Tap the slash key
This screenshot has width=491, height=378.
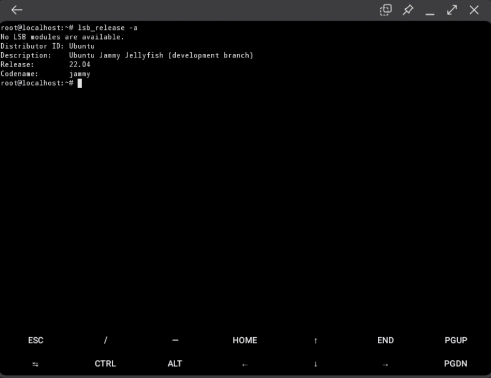106,341
